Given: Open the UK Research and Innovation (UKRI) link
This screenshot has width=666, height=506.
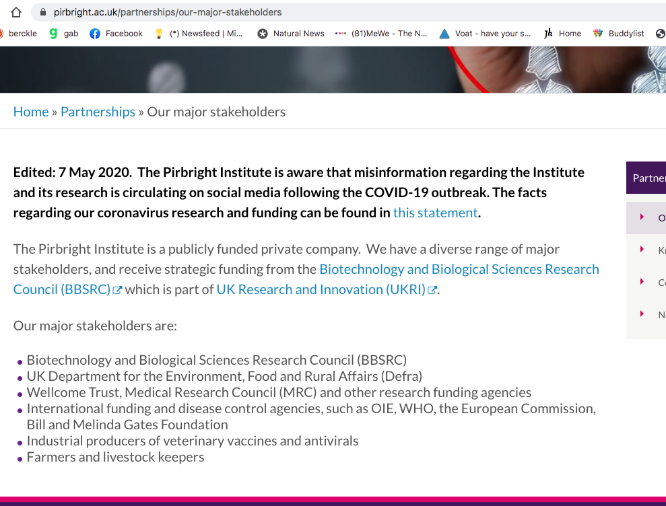Looking at the screenshot, I should (321, 289).
